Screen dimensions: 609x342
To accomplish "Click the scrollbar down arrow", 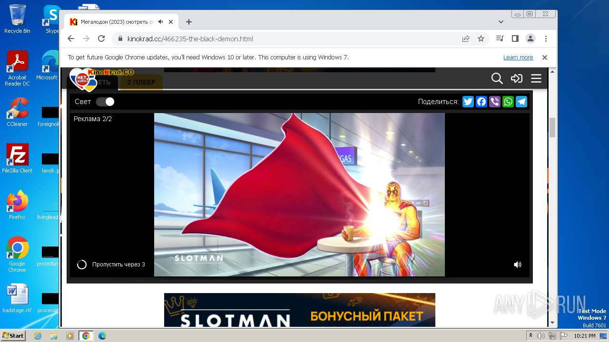I will (552, 323).
